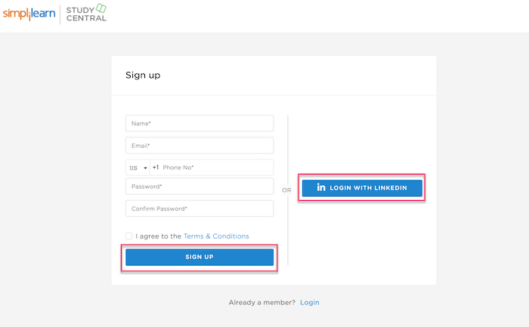Screen dimensions: 529x327
Task: Click the Simplilearn logo
Action: click(29, 14)
